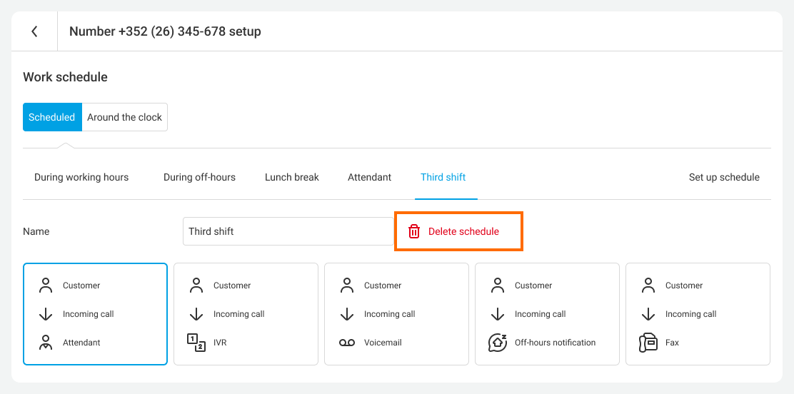Click the Voicemail tape icon
794x394 pixels.
pyautogui.click(x=347, y=343)
